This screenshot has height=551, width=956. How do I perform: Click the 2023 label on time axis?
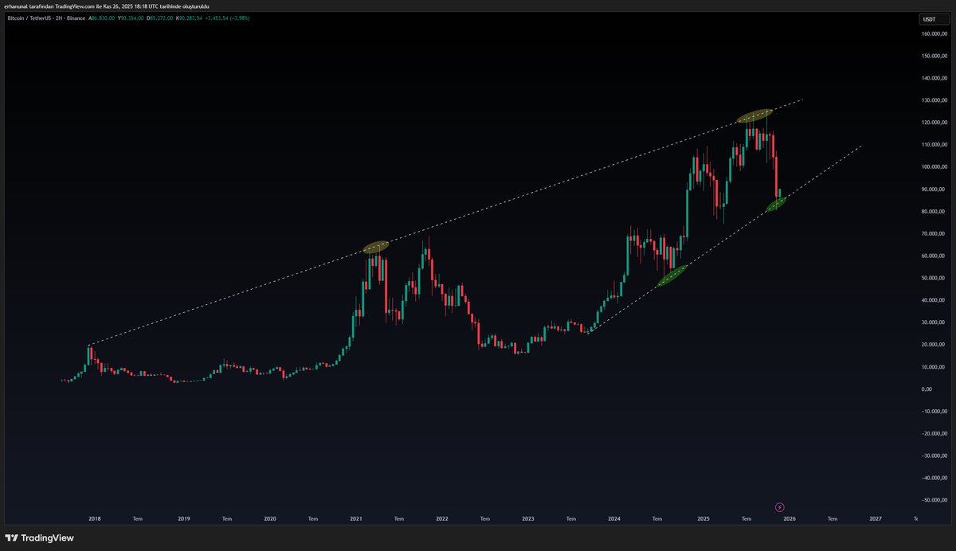pyautogui.click(x=528, y=518)
